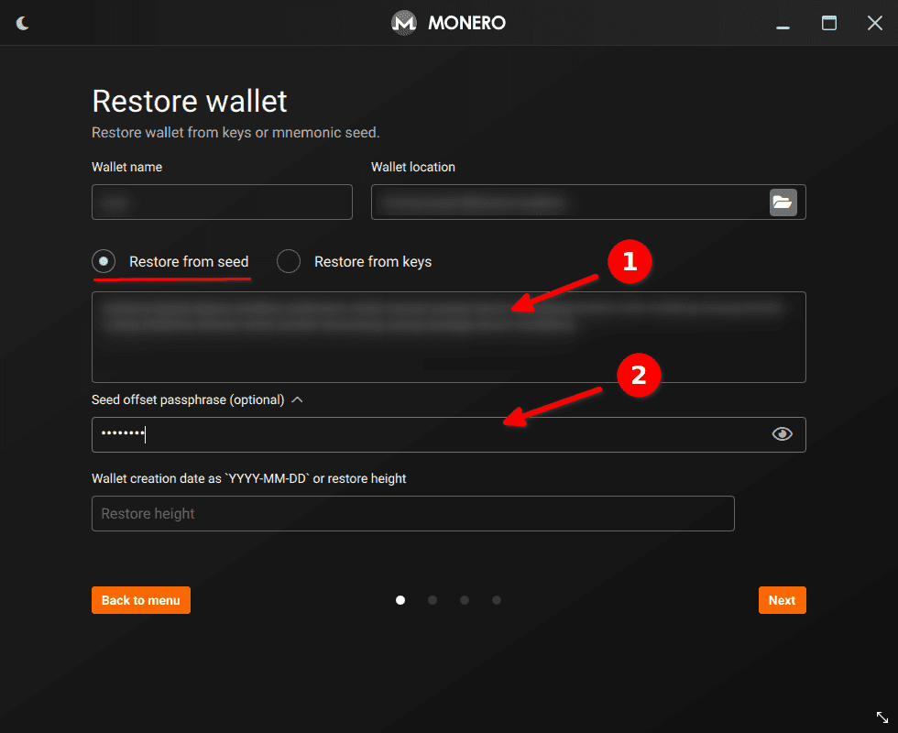
Task: Focus the Wallet name text field
Action: (x=222, y=202)
